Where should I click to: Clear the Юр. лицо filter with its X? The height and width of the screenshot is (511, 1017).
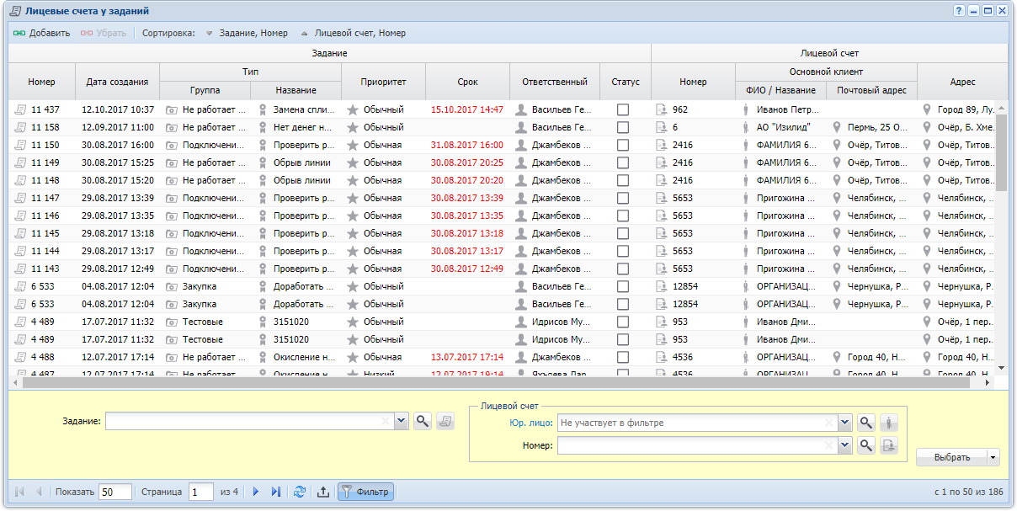click(x=828, y=423)
